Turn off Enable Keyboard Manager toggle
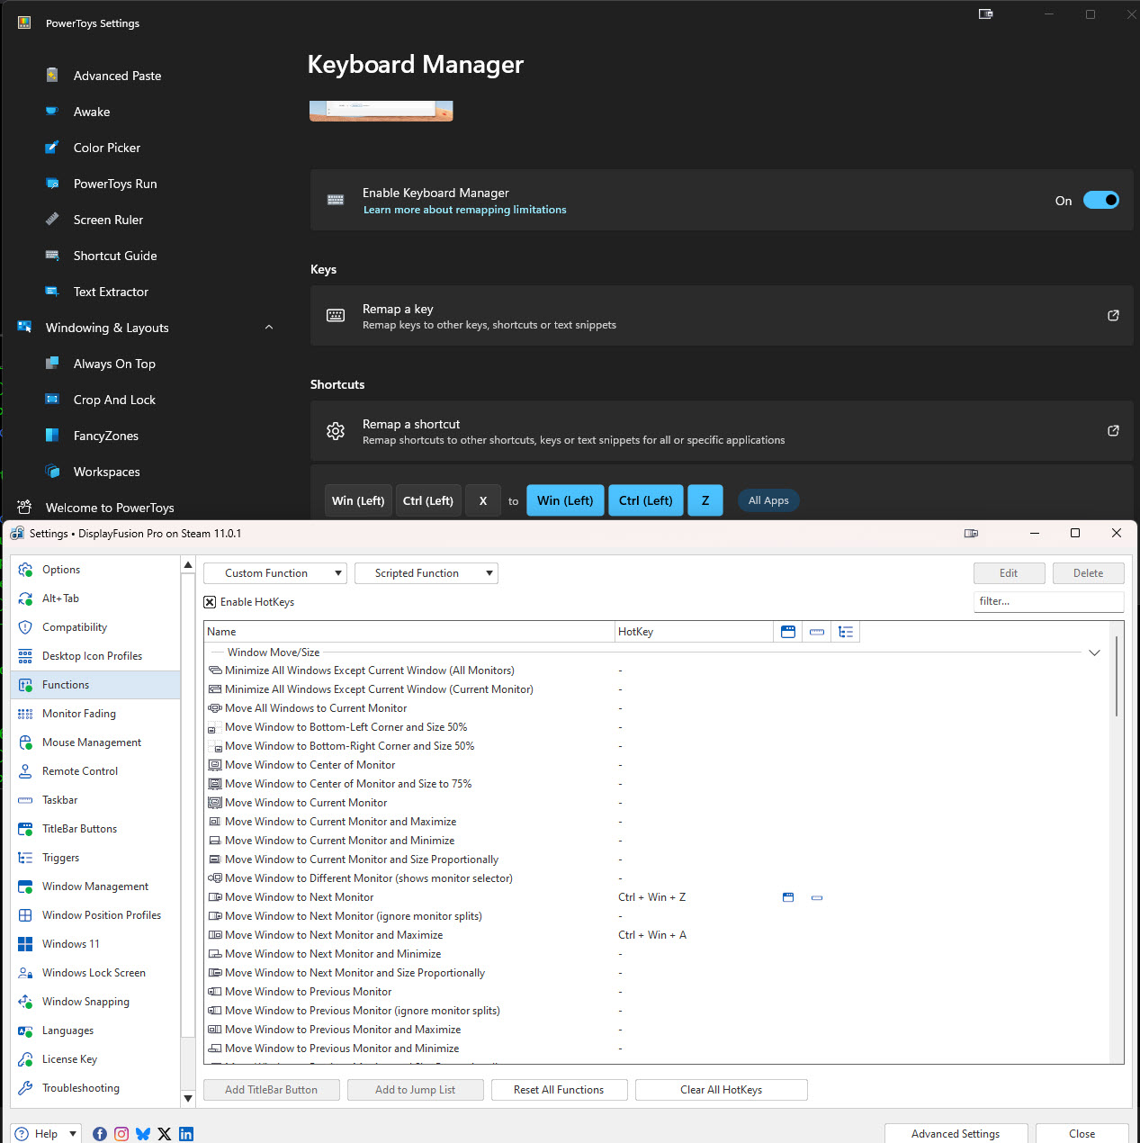This screenshot has width=1140, height=1143. [1100, 200]
